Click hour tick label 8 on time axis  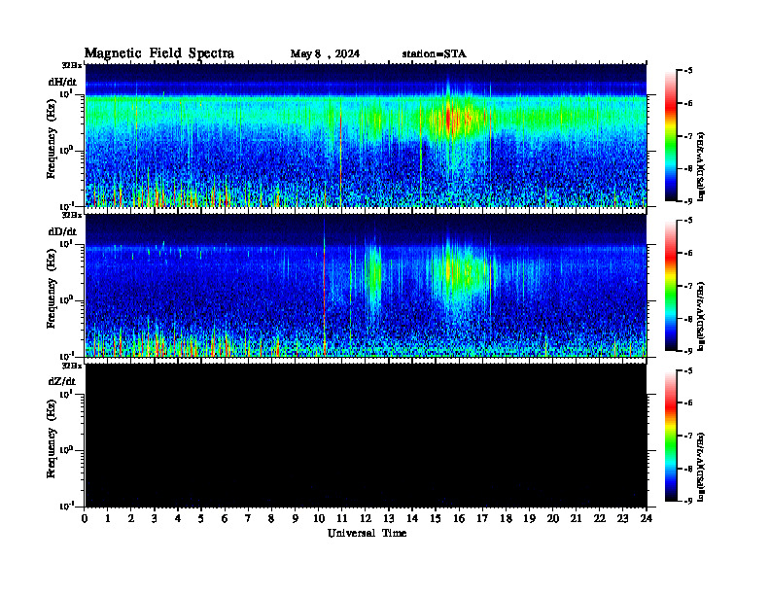271,519
